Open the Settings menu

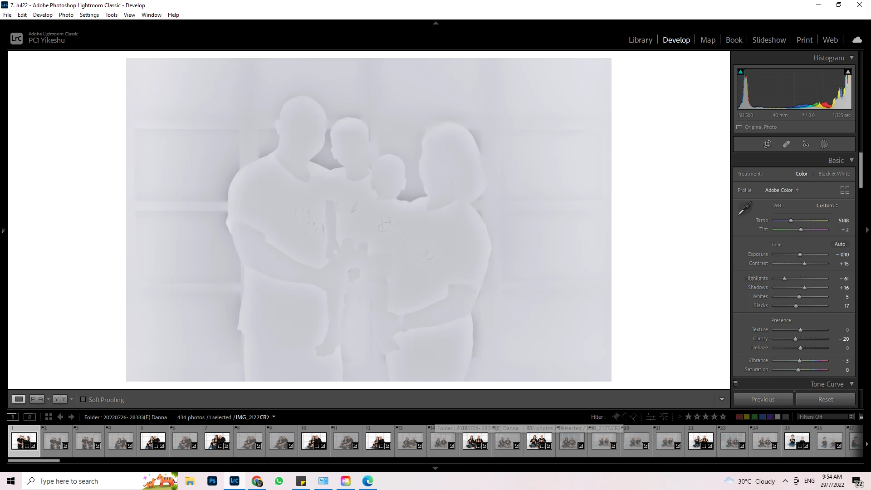pyautogui.click(x=89, y=15)
